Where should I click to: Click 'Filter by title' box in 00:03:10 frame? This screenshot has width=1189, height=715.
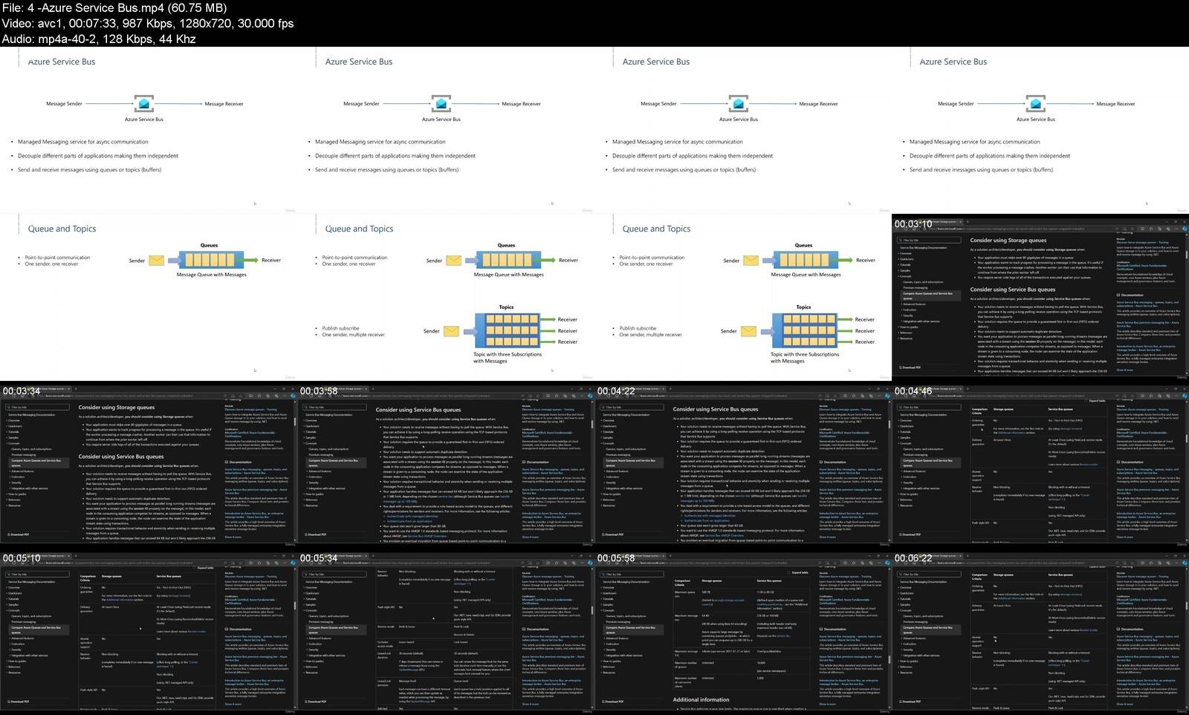(928, 241)
